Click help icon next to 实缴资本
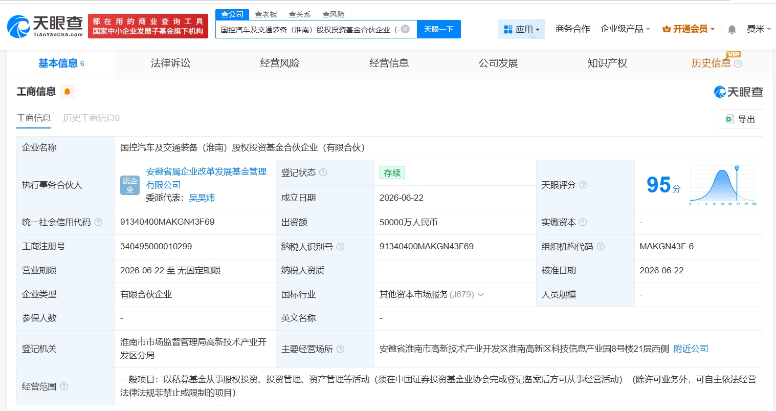The image size is (776, 411). click(x=583, y=222)
